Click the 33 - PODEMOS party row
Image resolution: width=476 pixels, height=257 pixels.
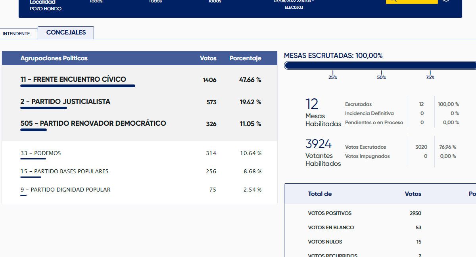[41, 153]
